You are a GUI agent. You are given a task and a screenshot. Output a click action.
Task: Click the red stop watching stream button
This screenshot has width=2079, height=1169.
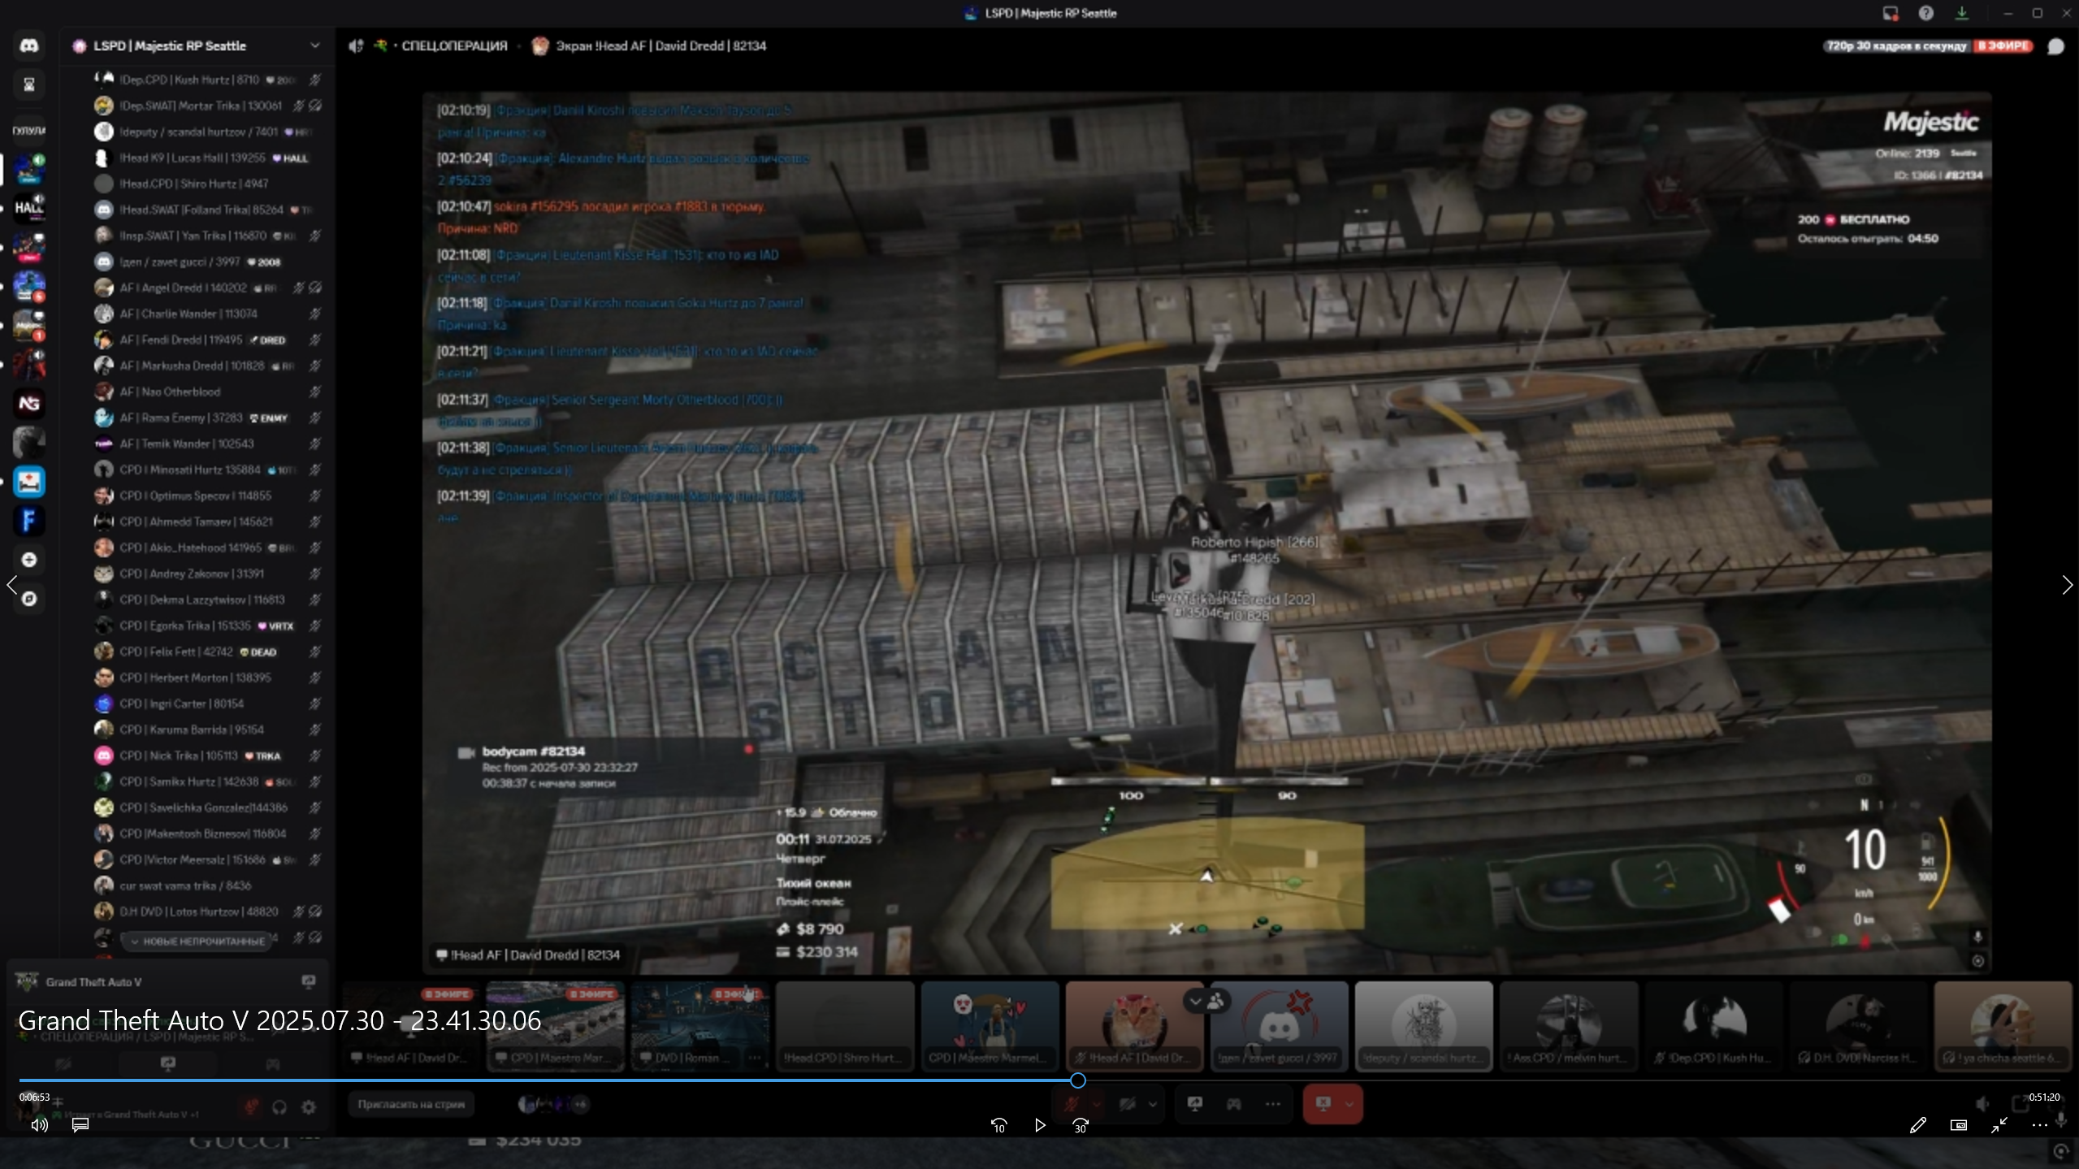(1323, 1104)
